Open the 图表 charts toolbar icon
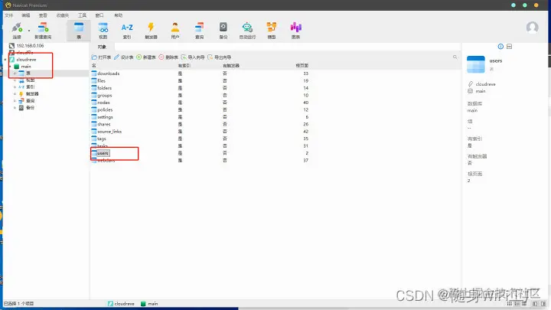551x310 pixels. [295, 31]
